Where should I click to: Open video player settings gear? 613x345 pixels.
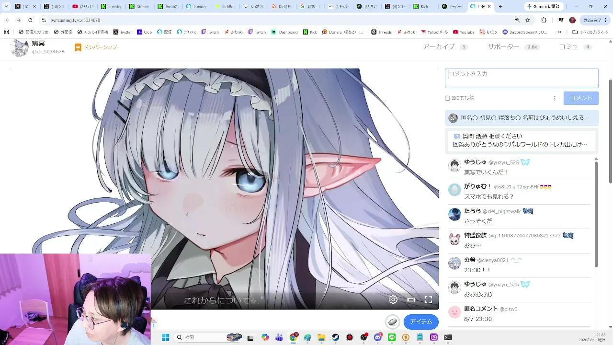pyautogui.click(x=393, y=299)
